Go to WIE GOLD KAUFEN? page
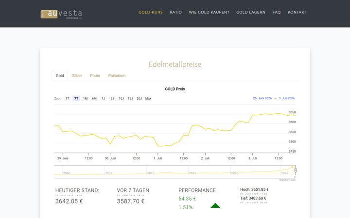Image resolution: width=350 pixels, height=218 pixels. coord(209,12)
